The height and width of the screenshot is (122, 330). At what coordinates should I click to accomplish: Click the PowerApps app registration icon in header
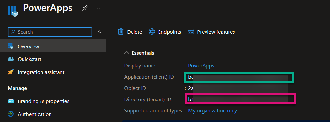point(13,11)
